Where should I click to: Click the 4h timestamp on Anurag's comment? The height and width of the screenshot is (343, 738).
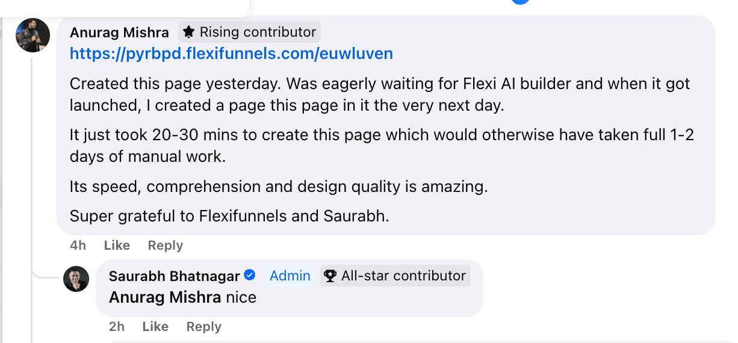(78, 246)
